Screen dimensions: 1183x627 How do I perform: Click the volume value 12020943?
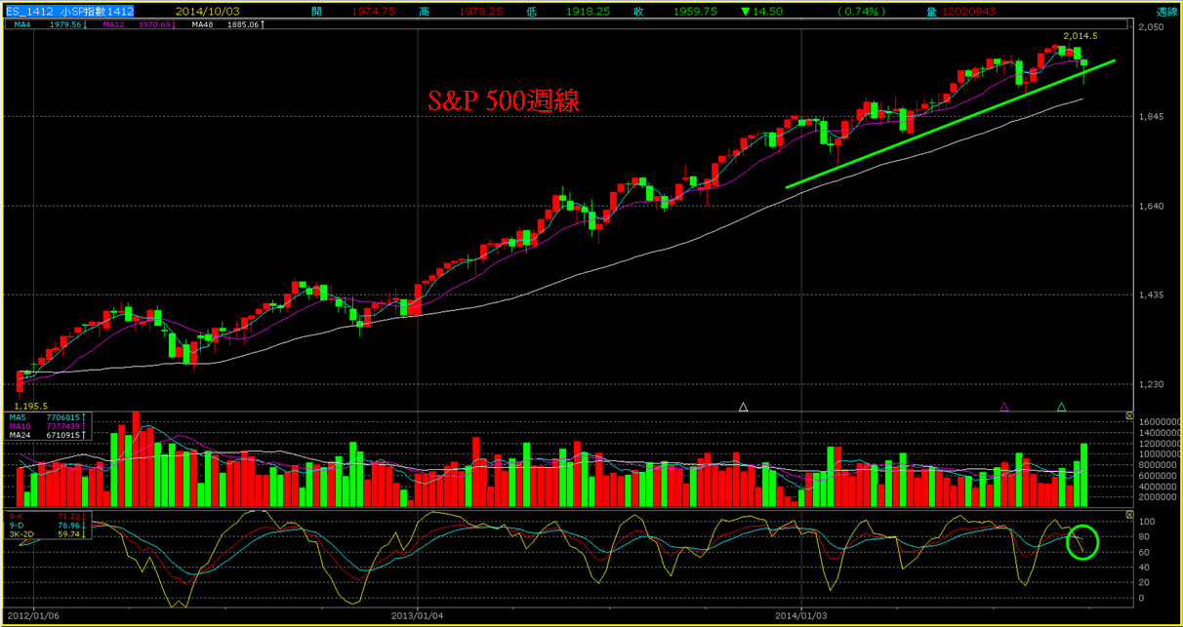pyautogui.click(x=971, y=11)
